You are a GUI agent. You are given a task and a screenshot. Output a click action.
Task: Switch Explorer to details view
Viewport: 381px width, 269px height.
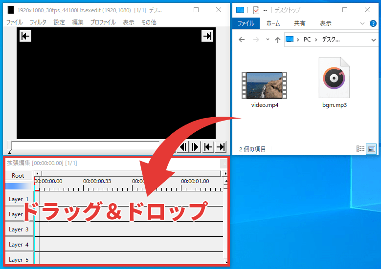[x=360, y=149]
